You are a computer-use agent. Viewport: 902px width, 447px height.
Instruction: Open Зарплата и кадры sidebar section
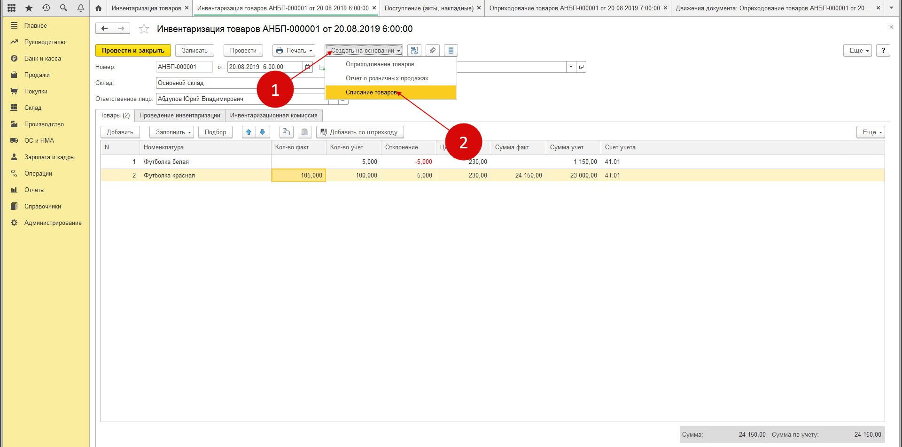[46, 157]
